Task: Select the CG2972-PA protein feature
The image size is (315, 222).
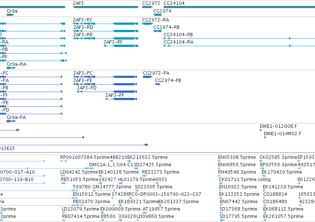Action: pos(148,77)
